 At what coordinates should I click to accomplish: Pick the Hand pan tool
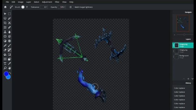(x=9, y=68)
